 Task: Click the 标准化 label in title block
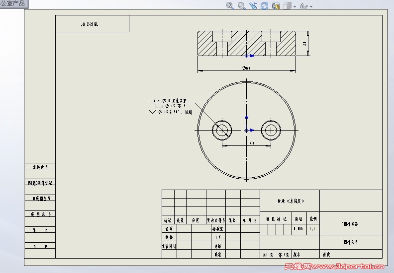pos(217,229)
